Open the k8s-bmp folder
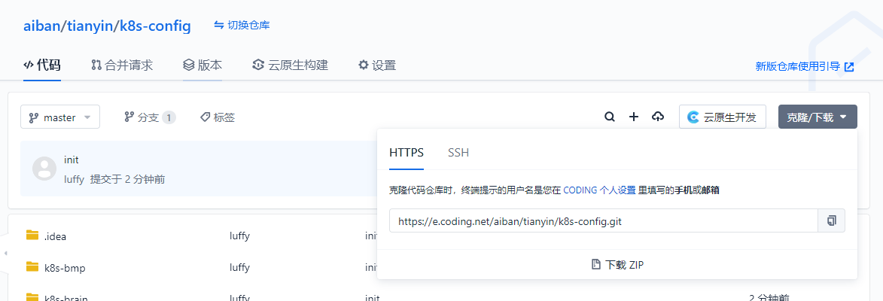 (x=61, y=267)
